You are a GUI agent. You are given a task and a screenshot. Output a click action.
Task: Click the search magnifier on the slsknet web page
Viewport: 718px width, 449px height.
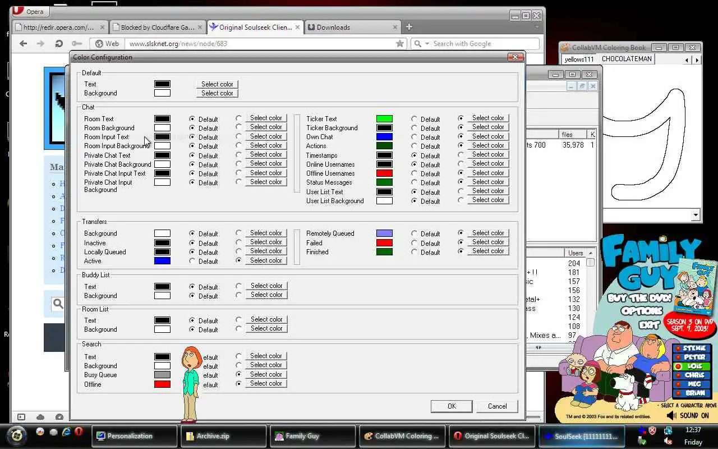click(x=58, y=304)
